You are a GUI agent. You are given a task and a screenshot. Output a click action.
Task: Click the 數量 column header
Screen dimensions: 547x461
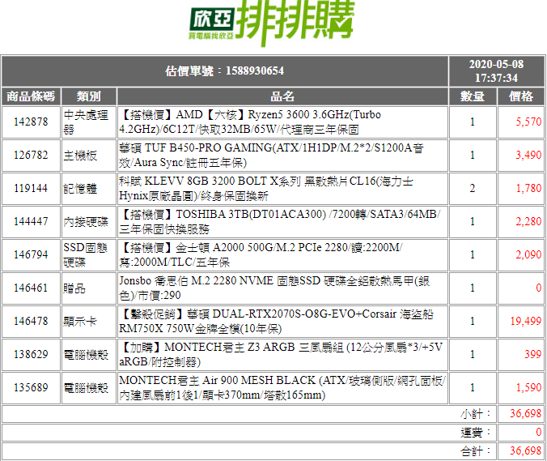pos(473,96)
